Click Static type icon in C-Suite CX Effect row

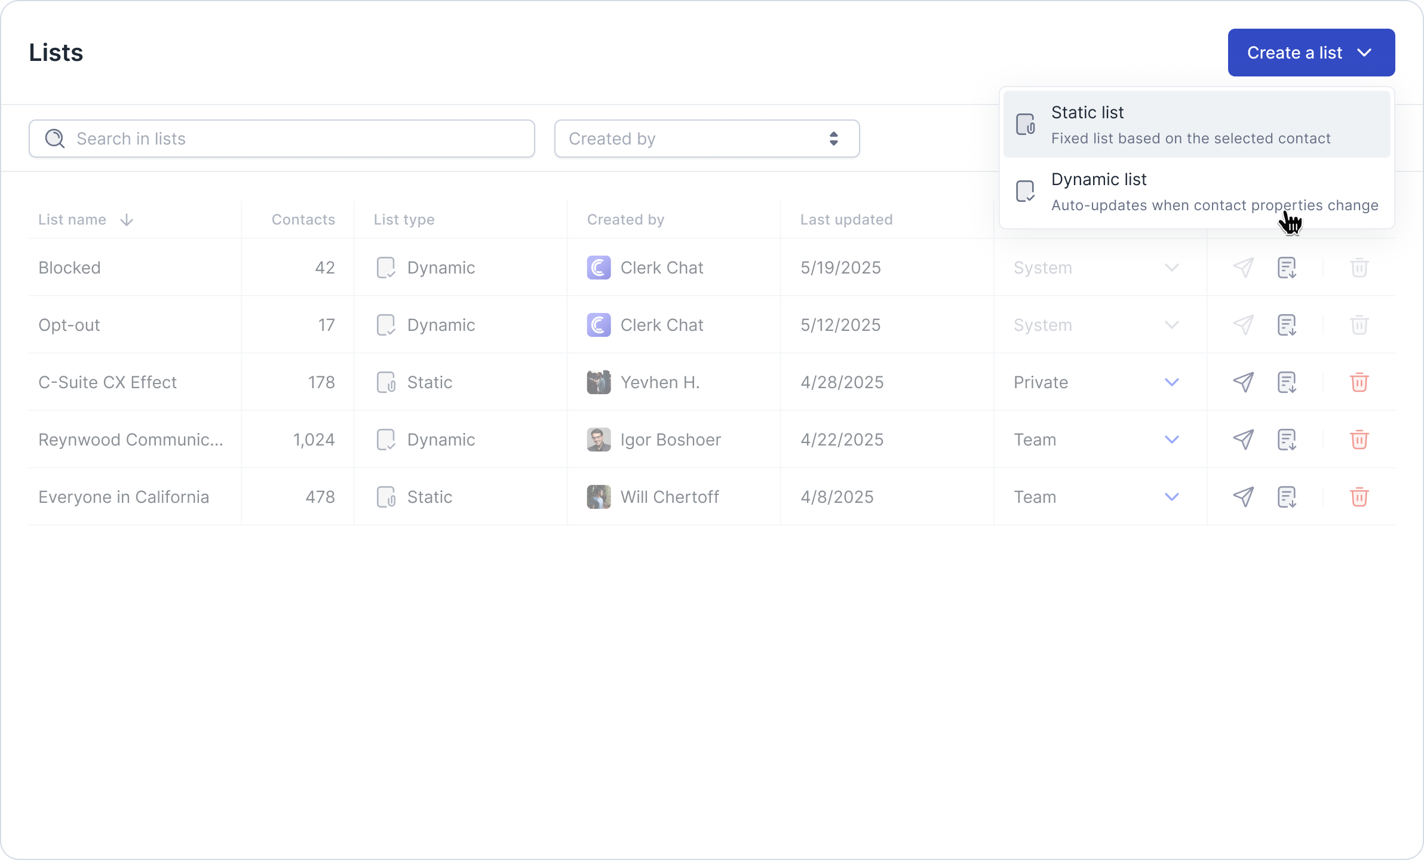[386, 382]
